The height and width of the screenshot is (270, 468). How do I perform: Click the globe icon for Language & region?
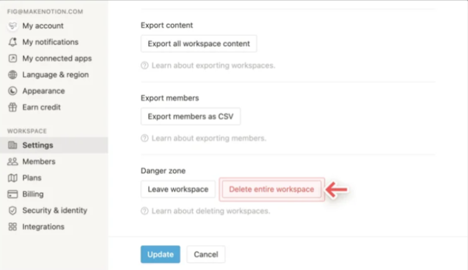12,75
